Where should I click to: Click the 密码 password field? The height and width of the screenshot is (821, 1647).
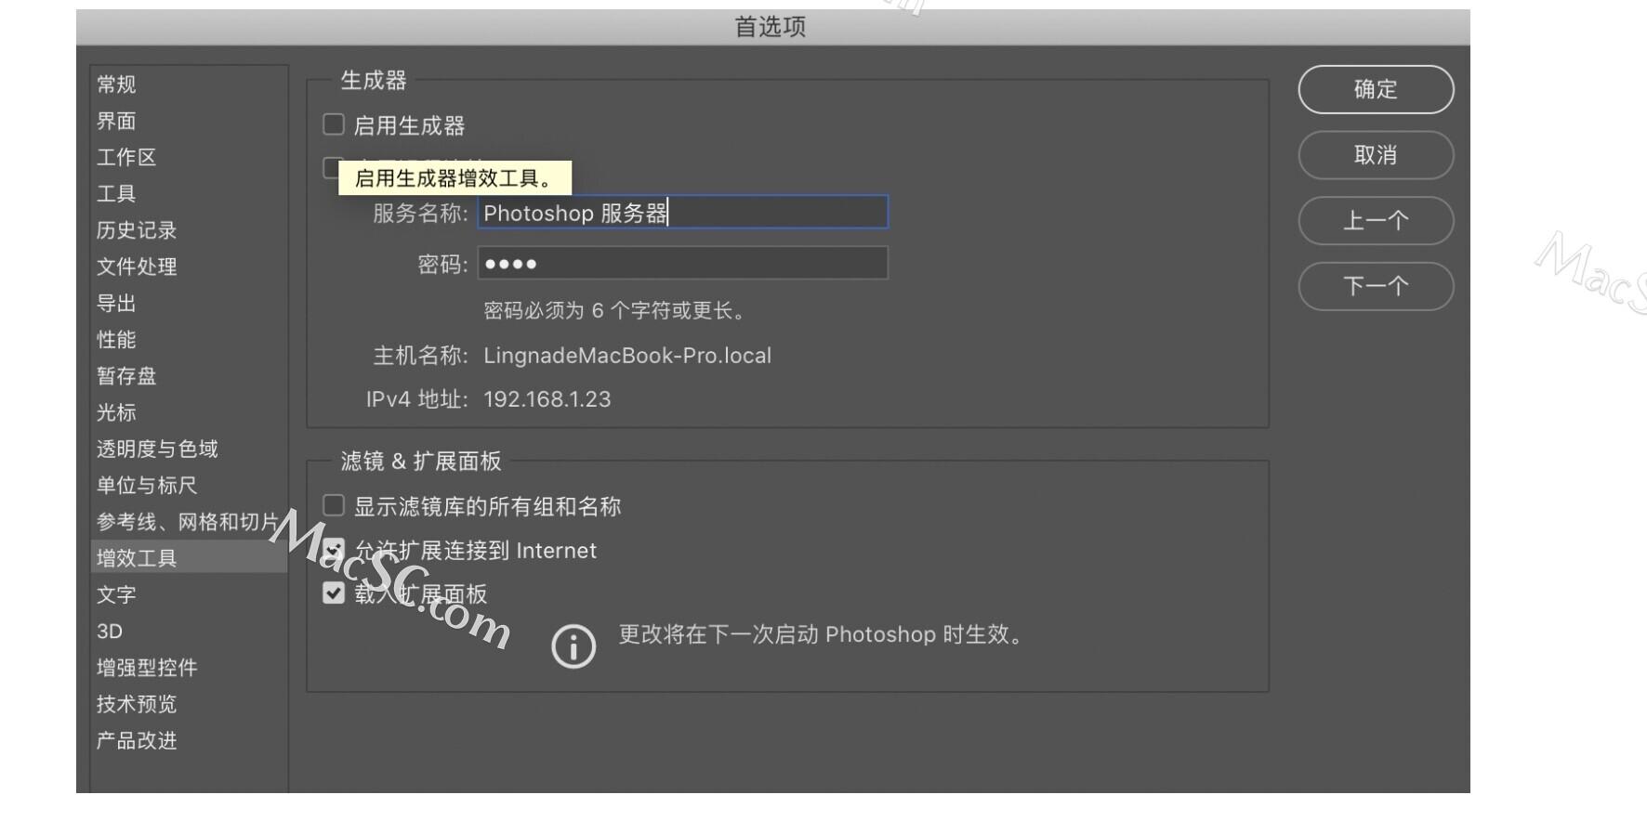click(683, 263)
